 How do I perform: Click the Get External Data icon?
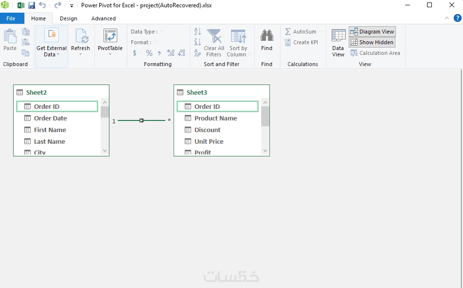[52, 35]
